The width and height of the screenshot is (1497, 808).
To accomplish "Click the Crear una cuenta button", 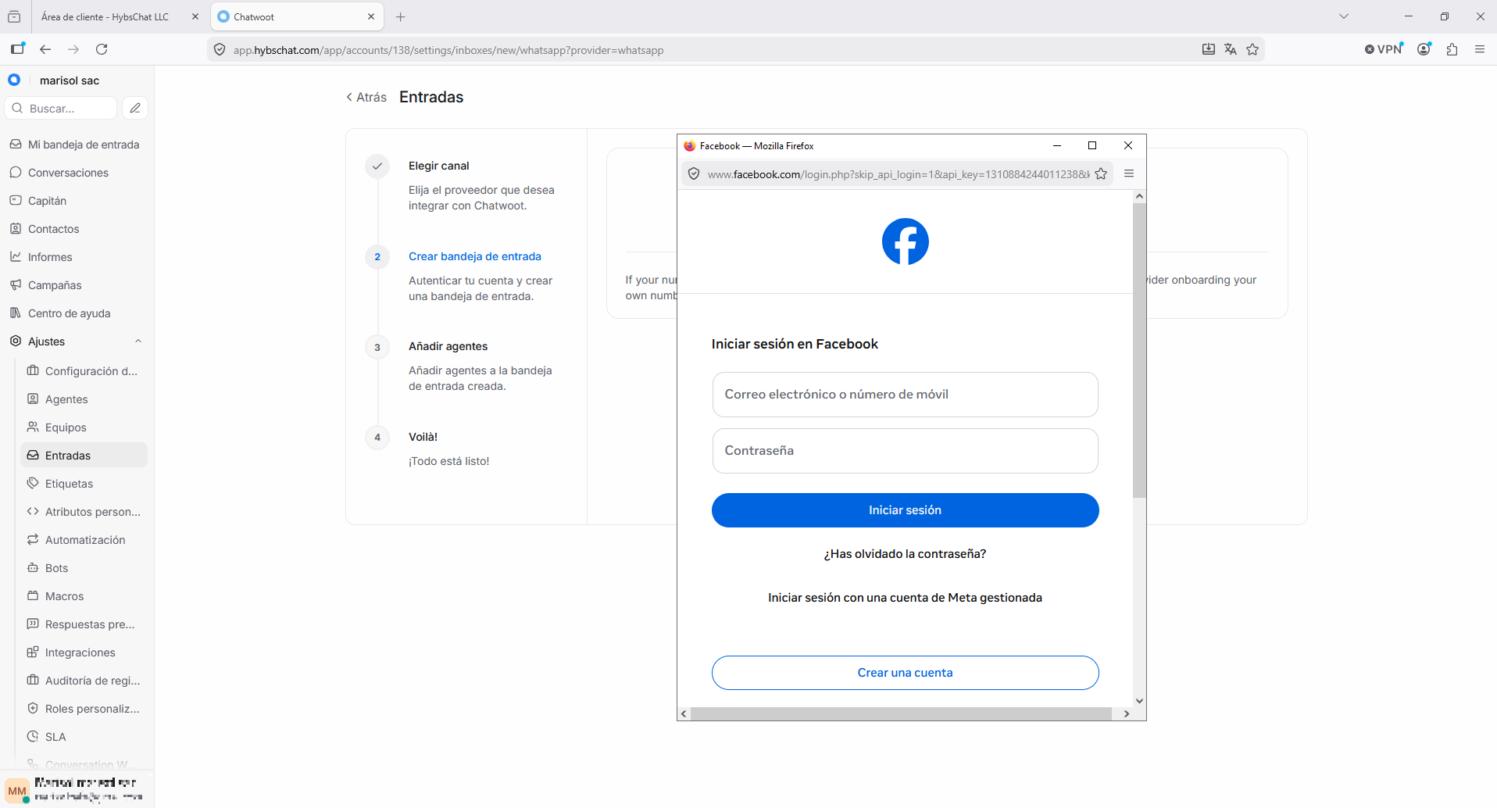I will [905, 673].
